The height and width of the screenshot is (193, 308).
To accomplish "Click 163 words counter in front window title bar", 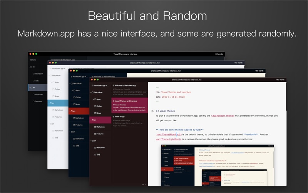I will tap(280, 80).
